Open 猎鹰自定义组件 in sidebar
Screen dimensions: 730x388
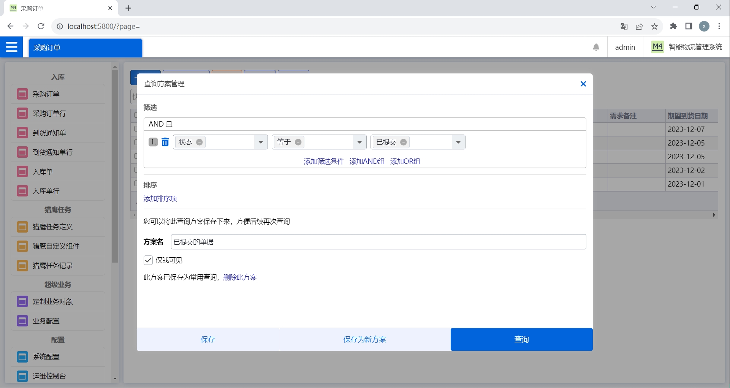(58, 246)
